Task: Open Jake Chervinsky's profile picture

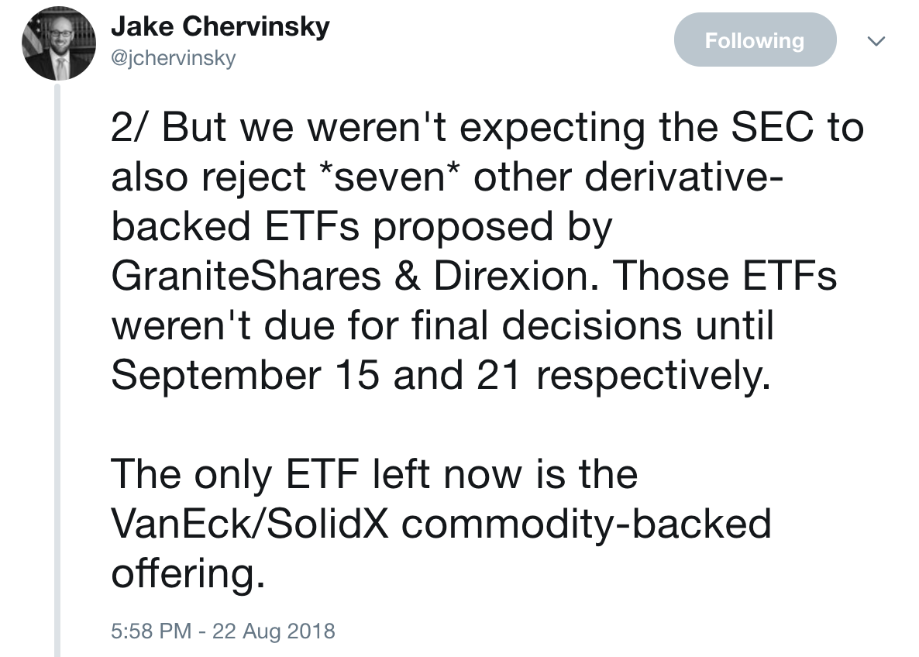Action: pyautogui.click(x=58, y=43)
